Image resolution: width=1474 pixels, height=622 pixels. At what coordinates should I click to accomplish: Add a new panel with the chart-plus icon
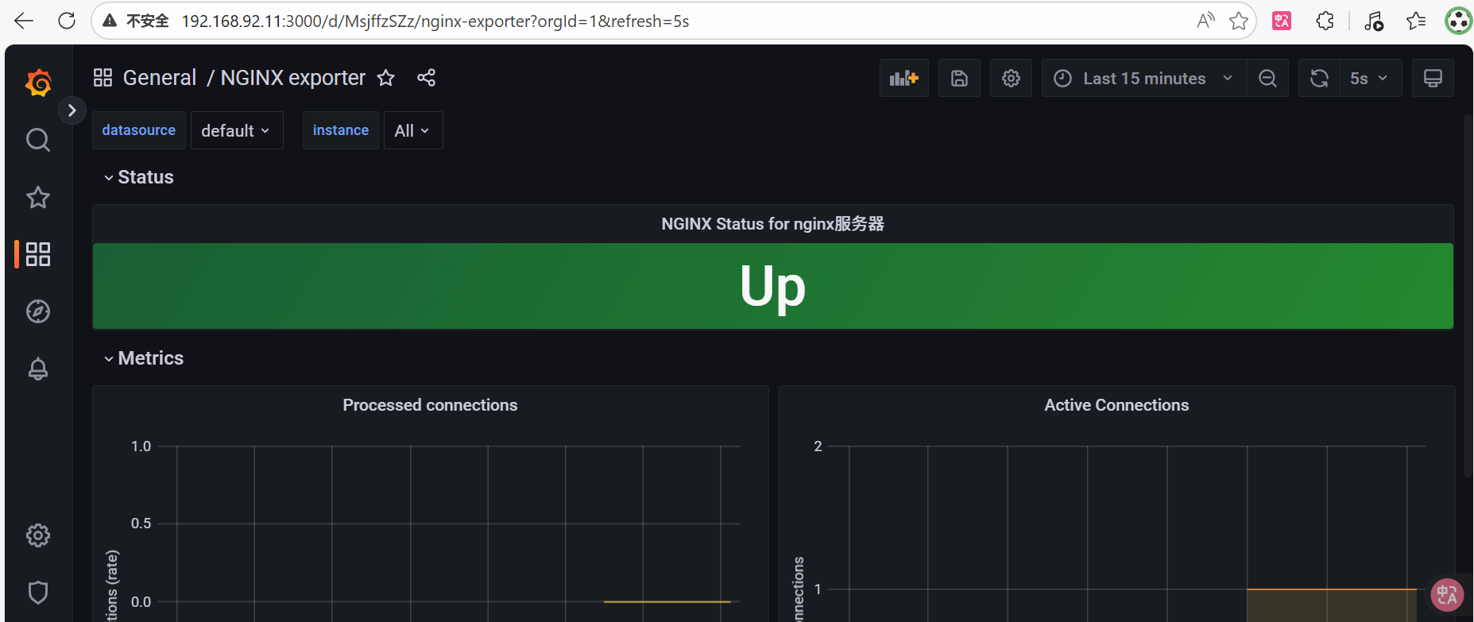[x=904, y=78]
